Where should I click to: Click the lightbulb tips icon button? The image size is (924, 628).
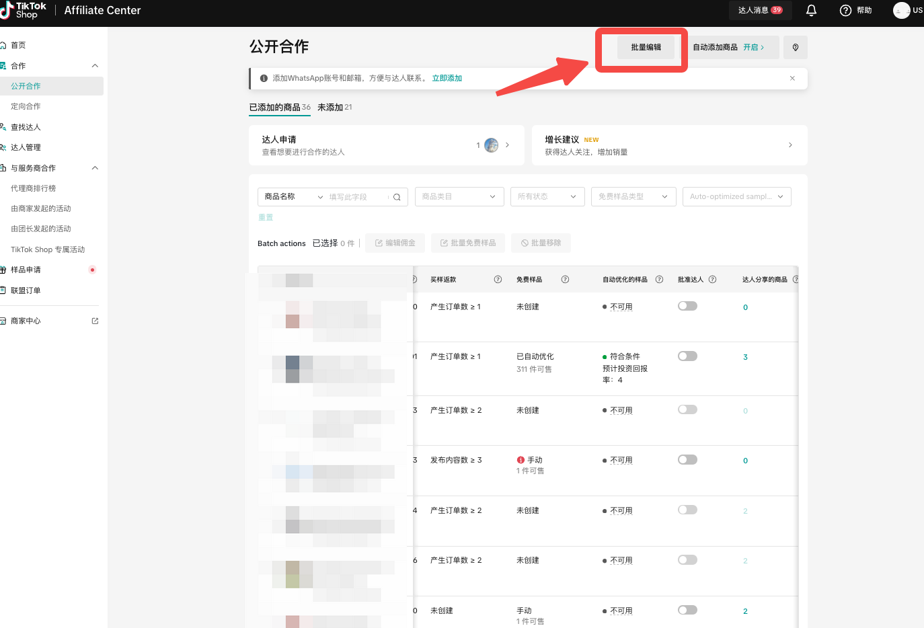795,48
